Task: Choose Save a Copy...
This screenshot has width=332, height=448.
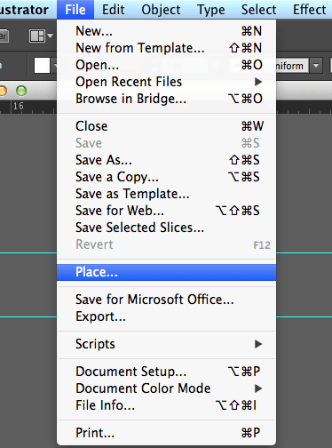Action: point(166,177)
